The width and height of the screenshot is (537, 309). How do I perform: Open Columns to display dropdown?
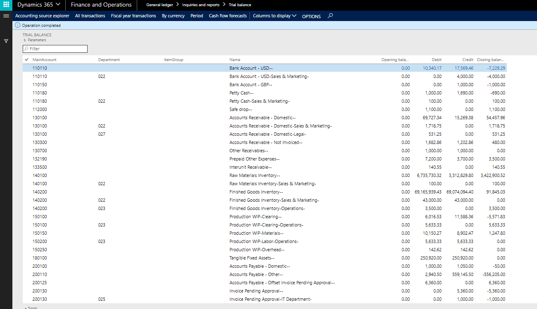point(274,16)
